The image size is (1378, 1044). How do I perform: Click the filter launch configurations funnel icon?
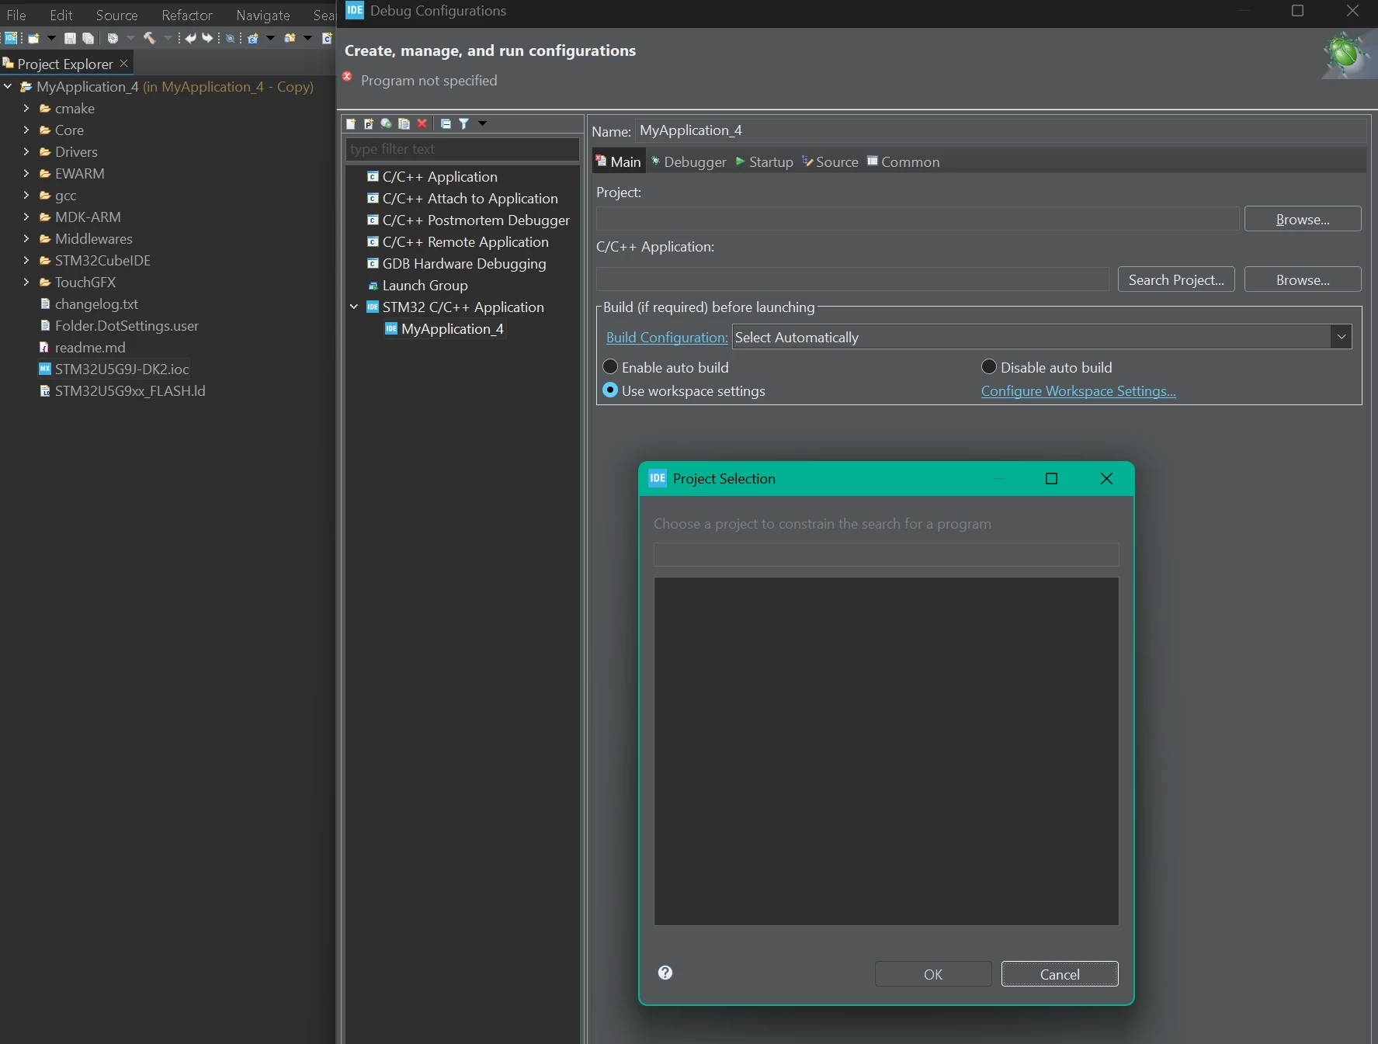click(x=463, y=123)
